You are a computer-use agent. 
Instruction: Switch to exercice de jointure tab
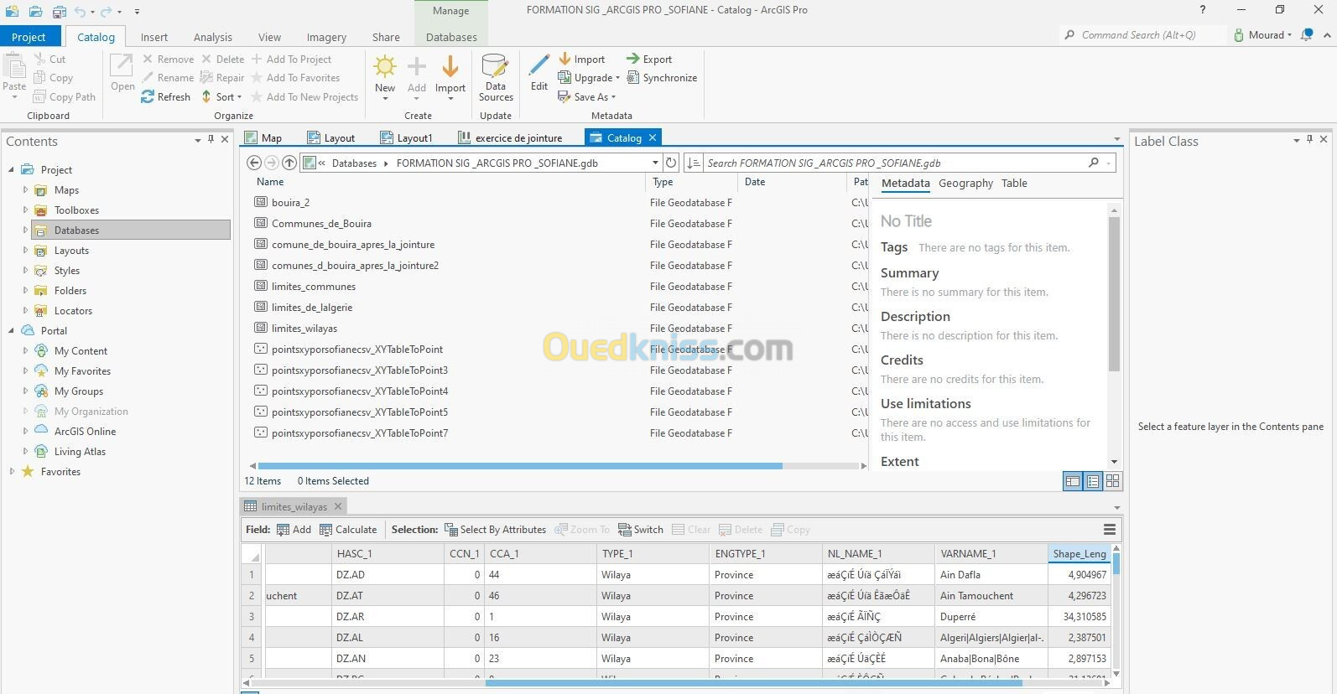(x=511, y=137)
